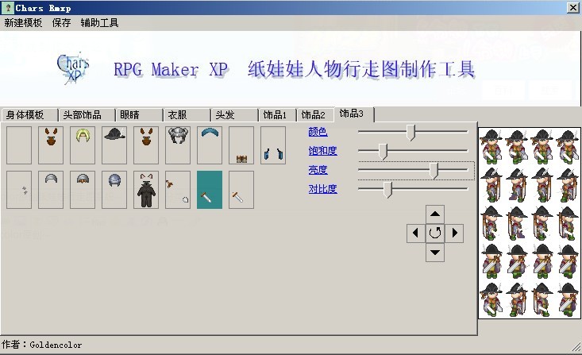582x355 pixels.
Task: Select the blue curved headband accessory
Action: [210, 145]
